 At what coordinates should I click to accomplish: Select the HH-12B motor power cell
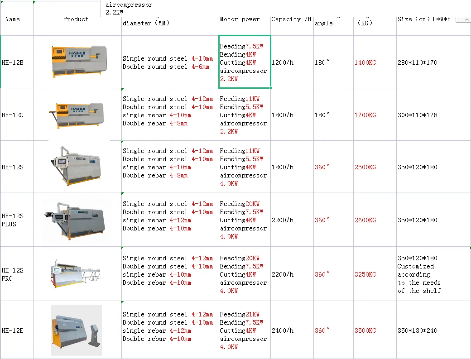pos(245,62)
